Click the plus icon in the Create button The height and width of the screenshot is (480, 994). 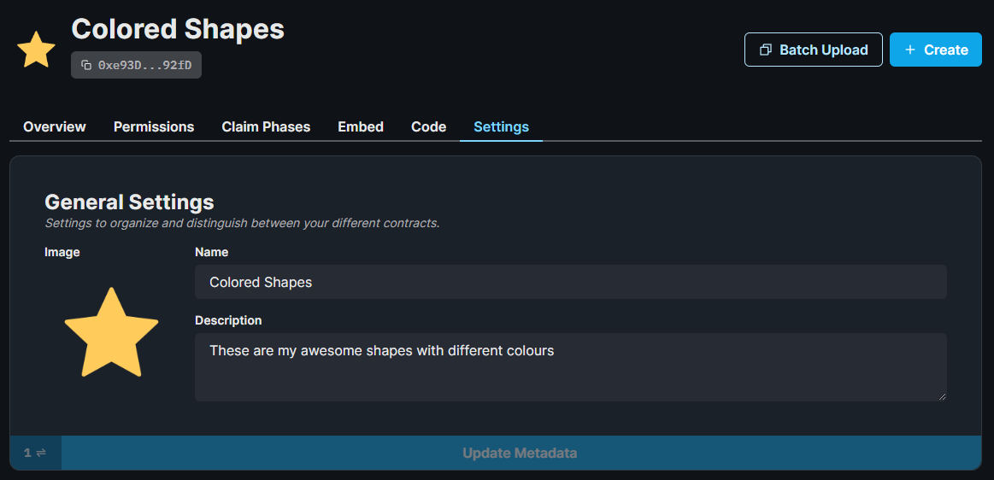pyautogui.click(x=910, y=50)
